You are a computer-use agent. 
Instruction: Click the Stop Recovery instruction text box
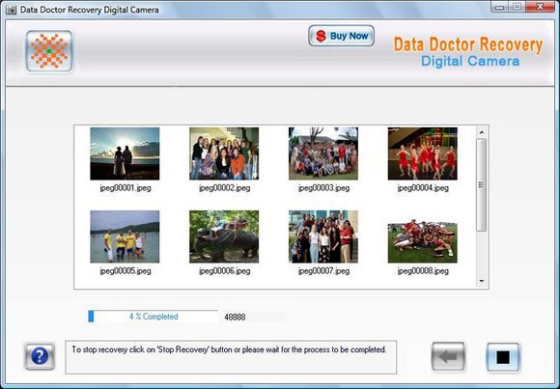click(231, 357)
